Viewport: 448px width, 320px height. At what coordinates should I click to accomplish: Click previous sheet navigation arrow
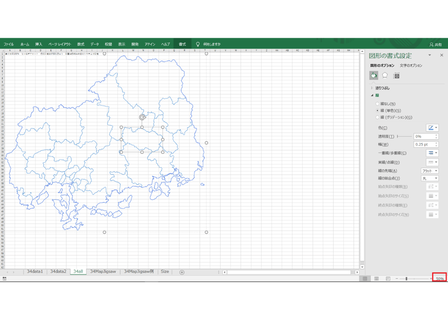(7, 272)
